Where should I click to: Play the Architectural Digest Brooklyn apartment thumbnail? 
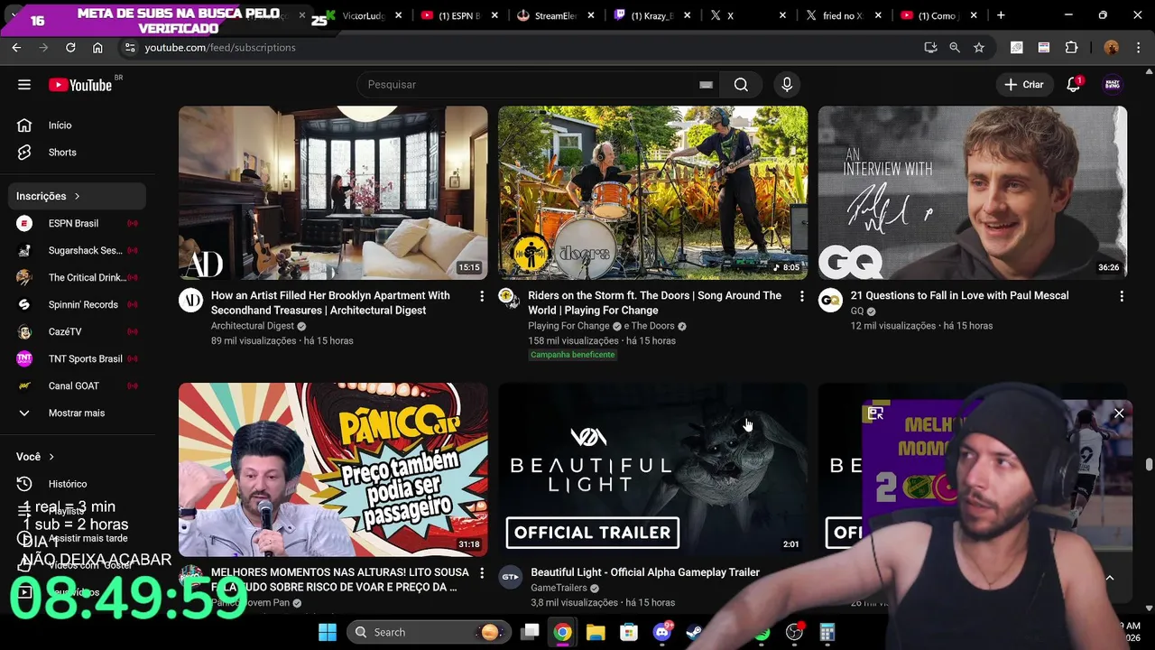(333, 192)
